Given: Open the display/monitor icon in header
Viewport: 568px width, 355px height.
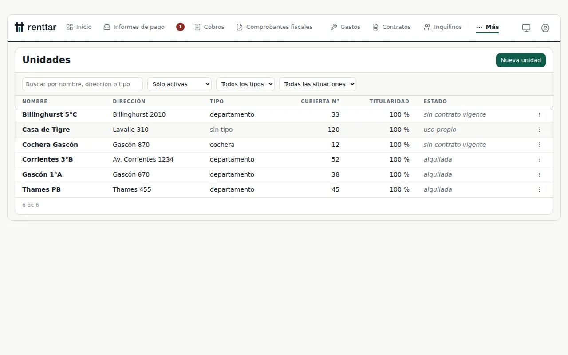Looking at the screenshot, I should click(526, 28).
